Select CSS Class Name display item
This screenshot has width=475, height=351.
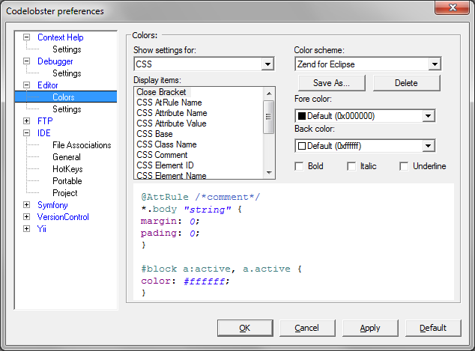[x=166, y=144]
